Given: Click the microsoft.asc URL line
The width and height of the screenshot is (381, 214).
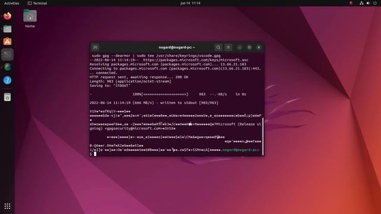Looking at the screenshot, I should (169, 60).
